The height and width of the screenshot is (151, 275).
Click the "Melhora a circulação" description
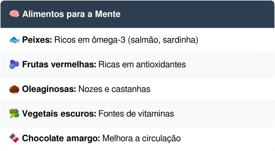click(142, 138)
